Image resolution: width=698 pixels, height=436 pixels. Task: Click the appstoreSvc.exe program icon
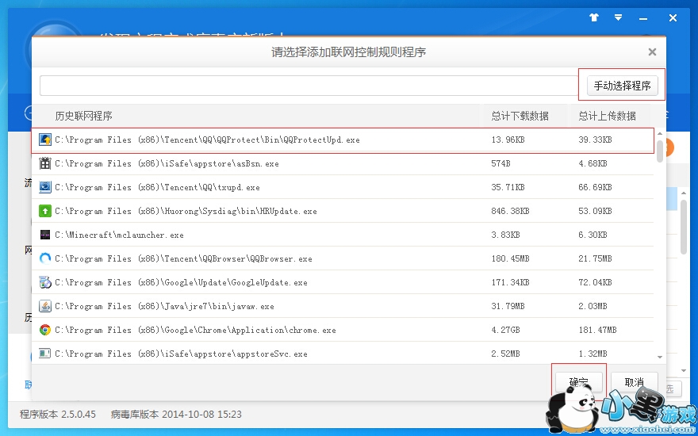pyautogui.click(x=45, y=354)
